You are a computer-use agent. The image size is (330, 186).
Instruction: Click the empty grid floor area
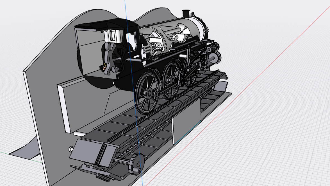pyautogui.click(x=281, y=141)
